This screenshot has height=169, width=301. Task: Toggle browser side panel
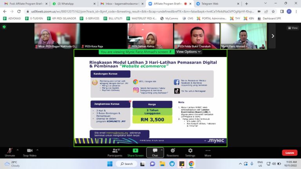[x=282, y=11]
